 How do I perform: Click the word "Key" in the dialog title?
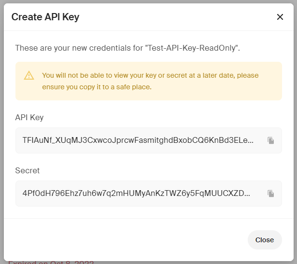(71, 17)
